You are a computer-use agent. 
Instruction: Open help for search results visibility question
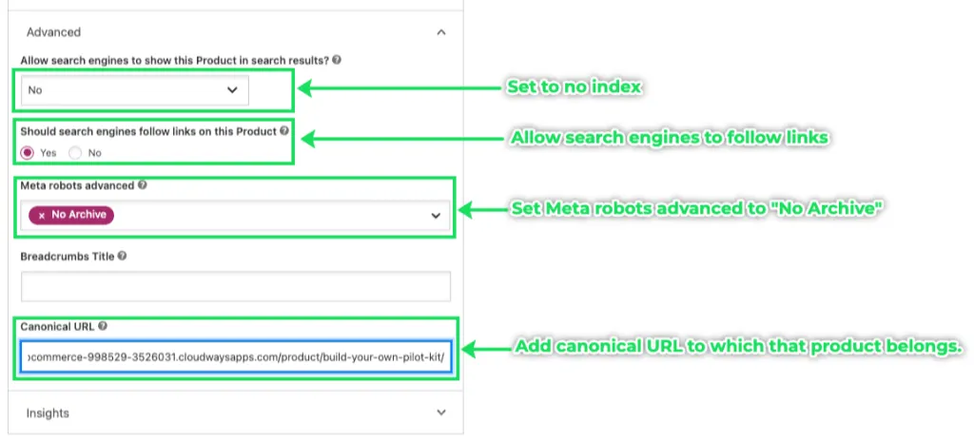(x=337, y=60)
